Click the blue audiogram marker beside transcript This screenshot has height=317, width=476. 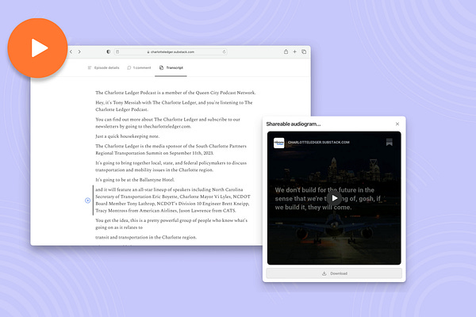pyautogui.click(x=88, y=201)
